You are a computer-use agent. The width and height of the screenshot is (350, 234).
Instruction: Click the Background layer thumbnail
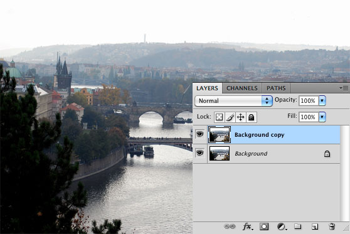tap(220, 154)
